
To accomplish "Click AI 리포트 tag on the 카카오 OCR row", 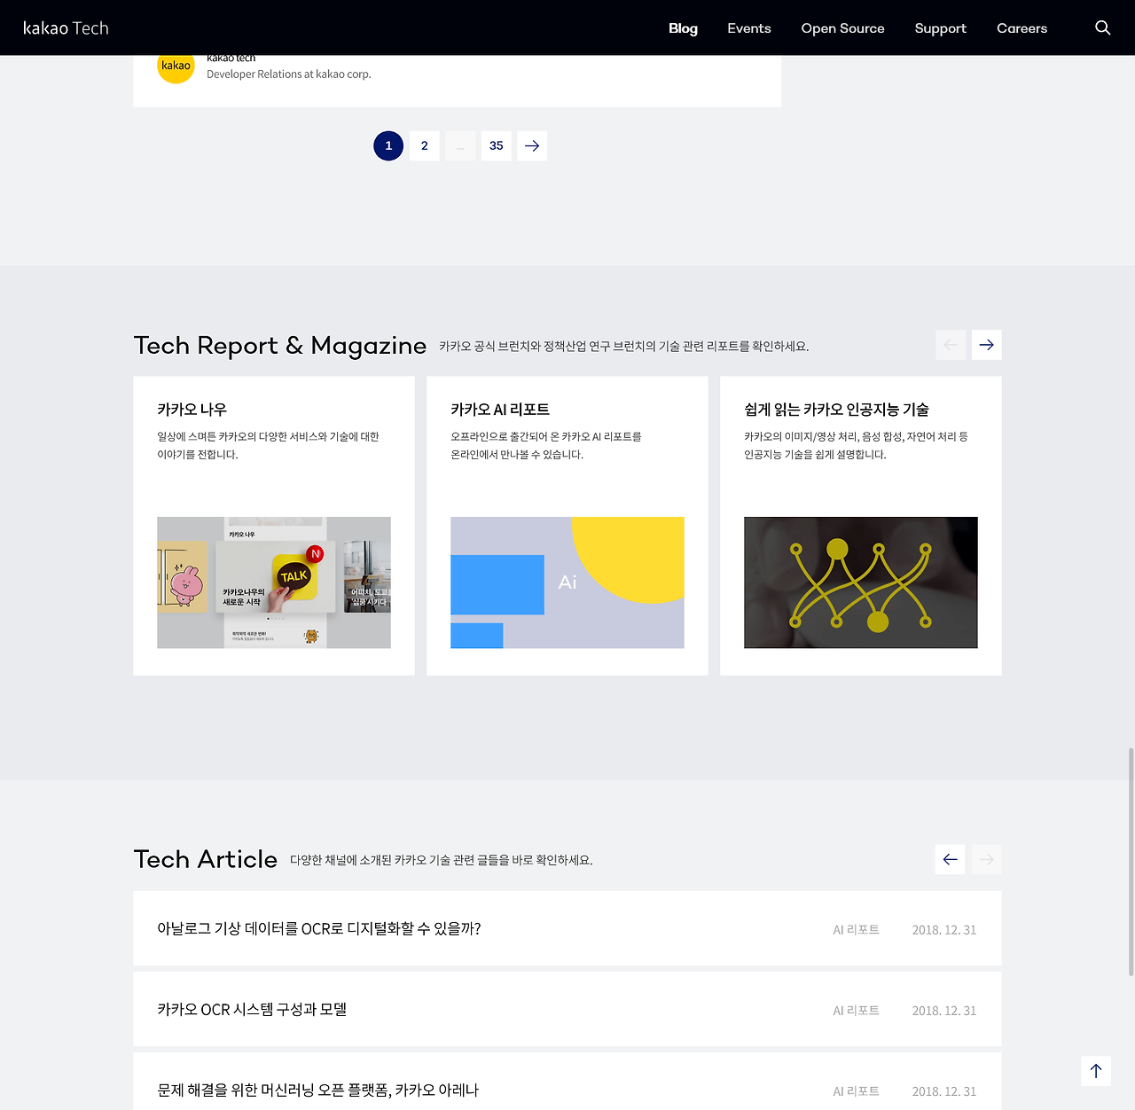I will (857, 1011).
